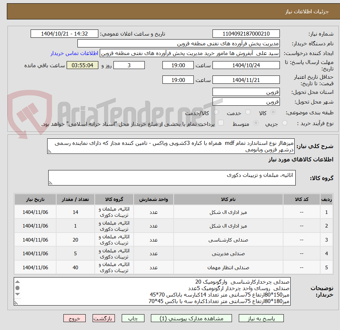Image resolution: width=340 pixels, height=330 pixels.
Task: Select the 'خدمت' radio button
Action: coord(248,112)
